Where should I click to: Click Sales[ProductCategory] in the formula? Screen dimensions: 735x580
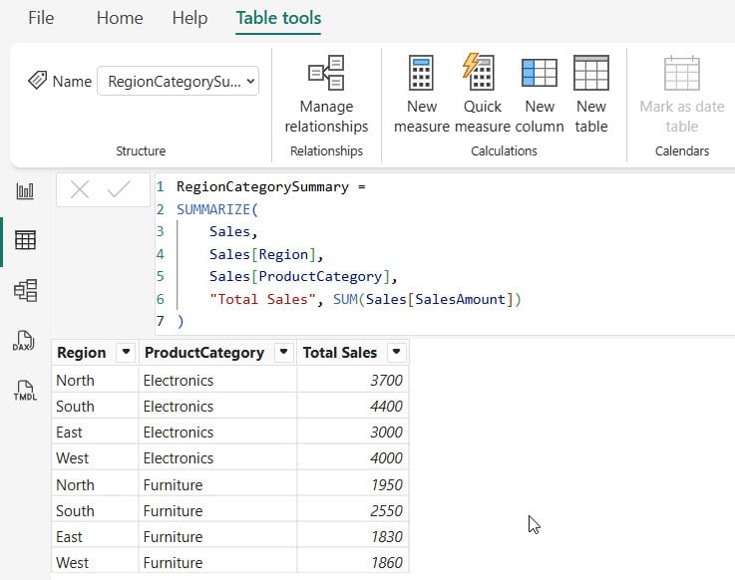pos(299,276)
